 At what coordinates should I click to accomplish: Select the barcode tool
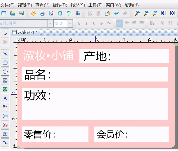pyautogui.click(x=5, y=116)
